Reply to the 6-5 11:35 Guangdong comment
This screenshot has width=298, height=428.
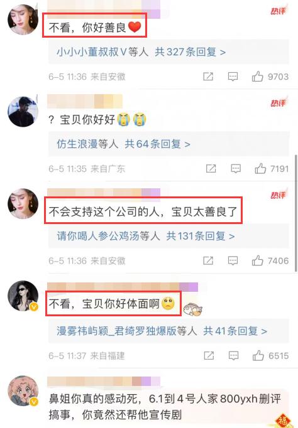click(x=236, y=169)
